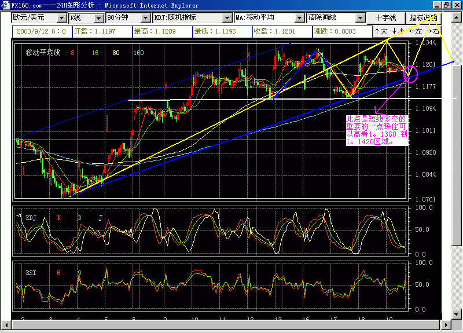Click the 1.1261 price axis label

pyautogui.click(x=425, y=64)
